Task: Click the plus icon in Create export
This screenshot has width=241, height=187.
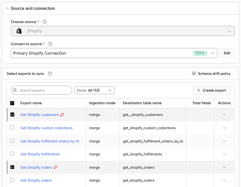Action: (199, 90)
